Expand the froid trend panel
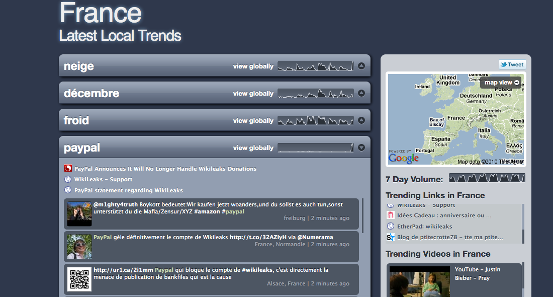 tap(361, 120)
